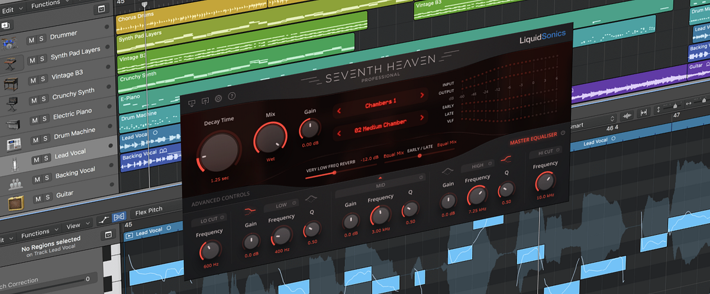Screen dimensions: 710x294
Task: Click the Flex tool icon beside Flex Pitch
Action: 118,216
